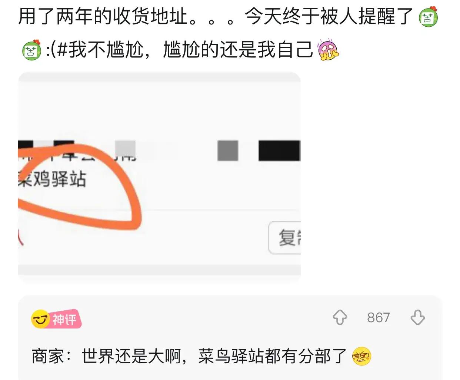460x380 pixels.
Task: Upvote the top comment with the up arrow
Action: [x=340, y=317]
